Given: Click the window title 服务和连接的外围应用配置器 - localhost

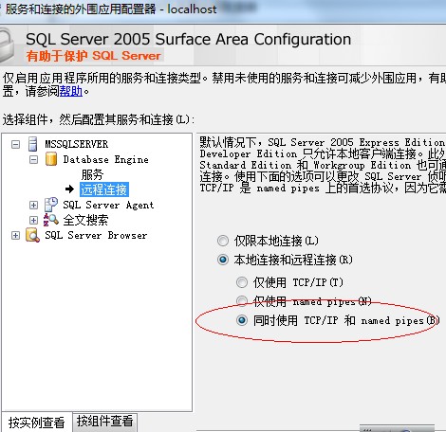Looking at the screenshot, I should pyautogui.click(x=111, y=9).
